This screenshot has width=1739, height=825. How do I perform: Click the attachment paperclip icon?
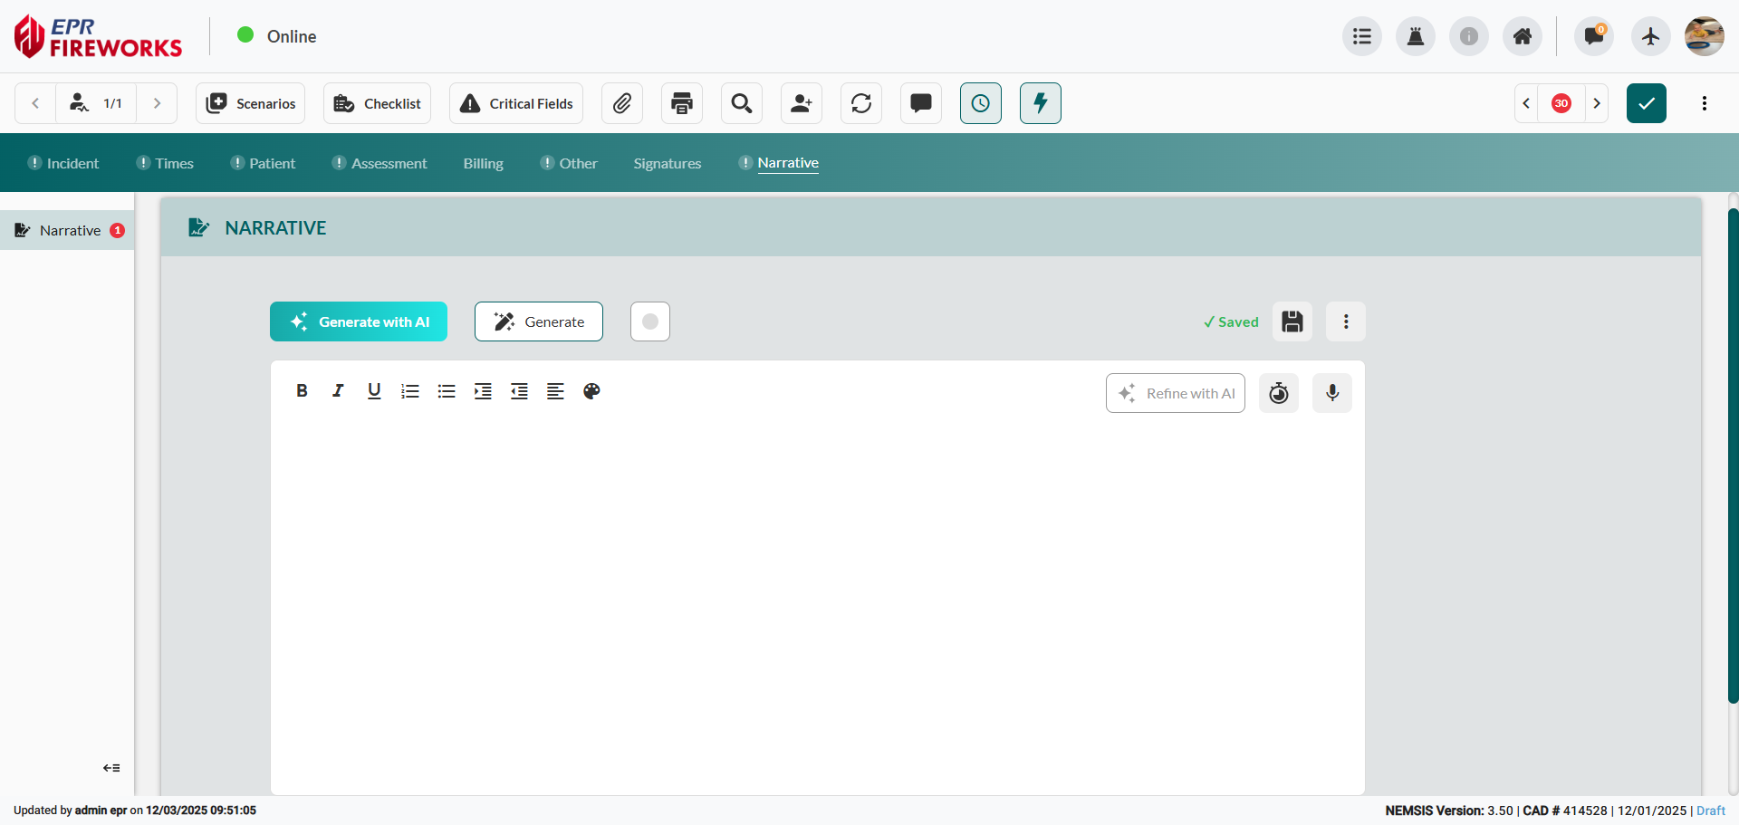pos(622,103)
